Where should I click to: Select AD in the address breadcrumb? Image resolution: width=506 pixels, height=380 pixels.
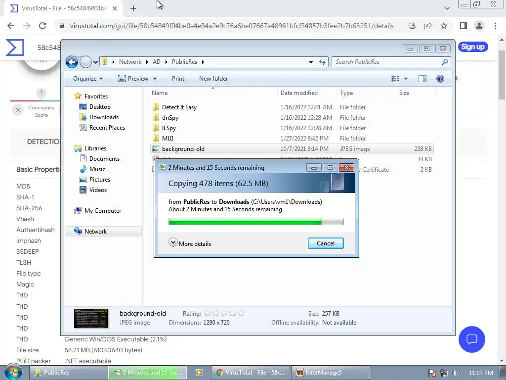click(157, 62)
